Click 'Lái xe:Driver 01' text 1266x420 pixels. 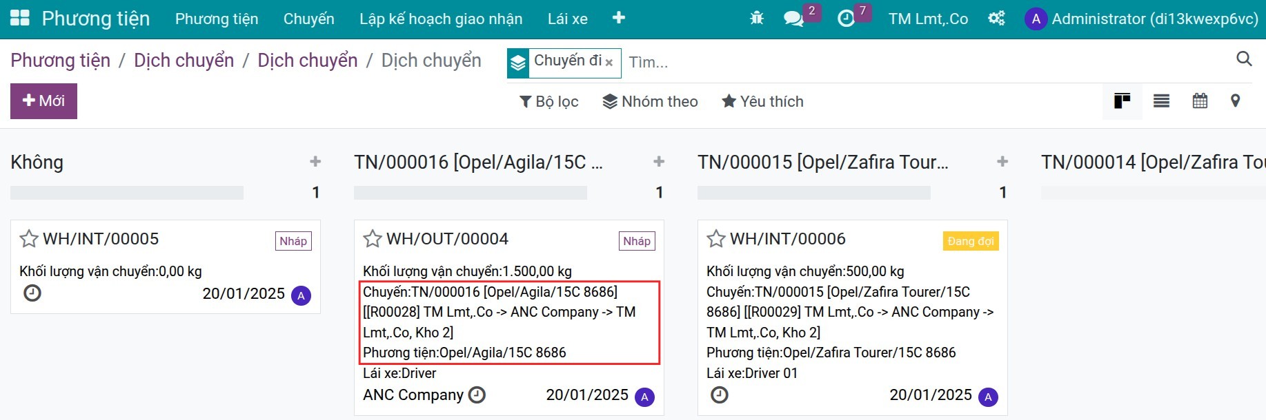coord(752,373)
